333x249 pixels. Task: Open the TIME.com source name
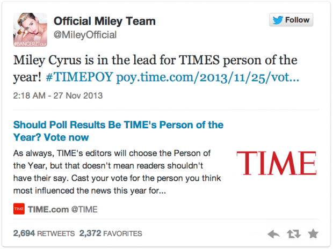pyautogui.click(x=48, y=209)
